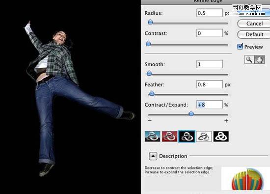This screenshot has height=194, width=270.
Task: Click the plus sign under Contract/Expand slider
Action: click(x=226, y=121)
